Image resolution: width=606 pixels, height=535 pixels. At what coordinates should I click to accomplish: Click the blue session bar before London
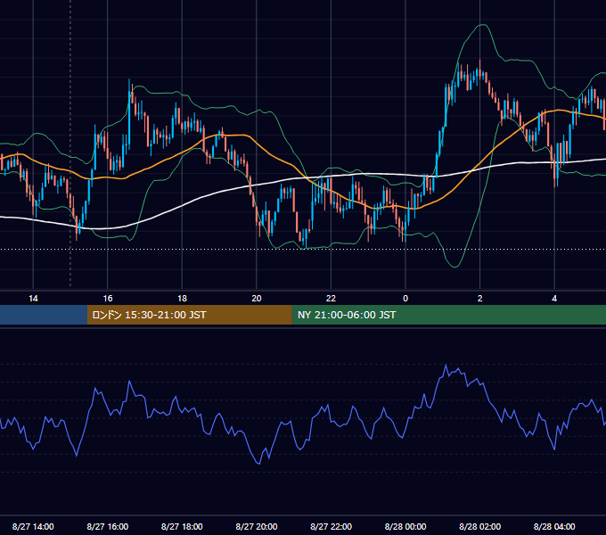tap(44, 315)
